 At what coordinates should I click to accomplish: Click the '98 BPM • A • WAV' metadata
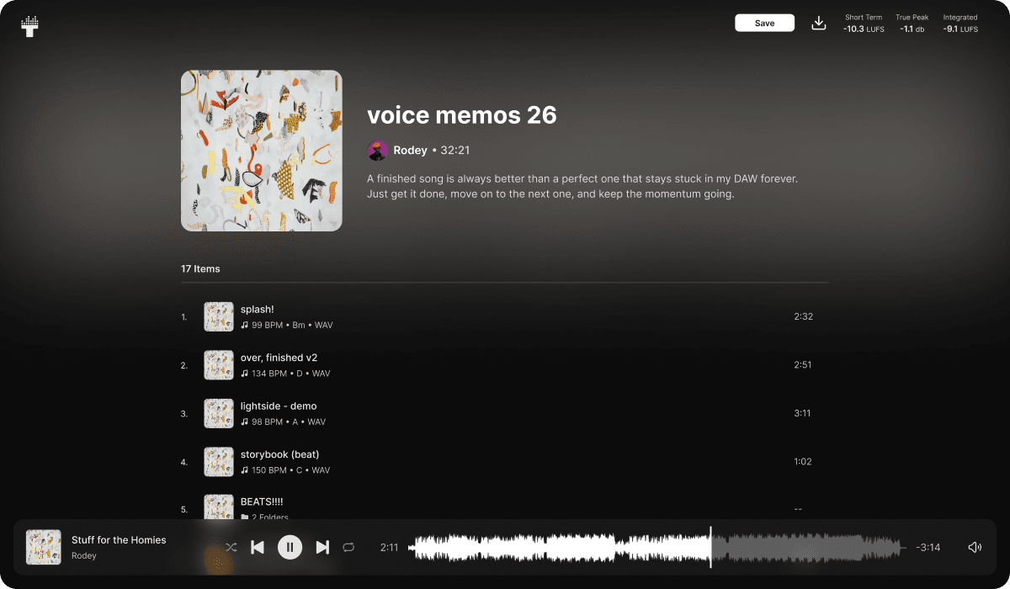(289, 422)
